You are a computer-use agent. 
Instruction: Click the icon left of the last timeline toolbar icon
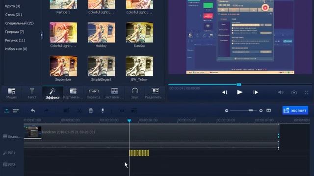click(x=122, y=111)
